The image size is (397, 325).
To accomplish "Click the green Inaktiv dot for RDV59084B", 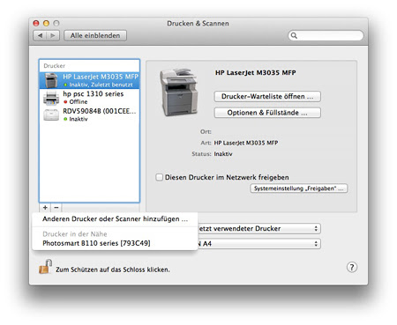I will click(65, 119).
